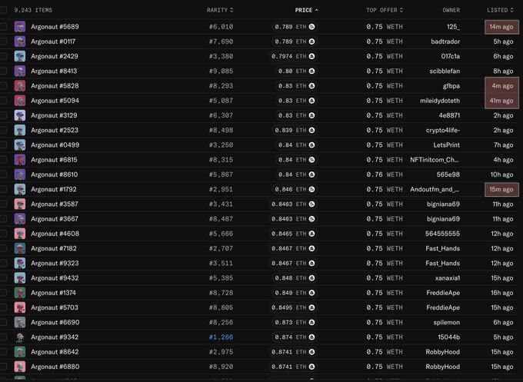The width and height of the screenshot is (523, 382).
Task: Open the Argonaut #2523 item link
Action: point(55,130)
